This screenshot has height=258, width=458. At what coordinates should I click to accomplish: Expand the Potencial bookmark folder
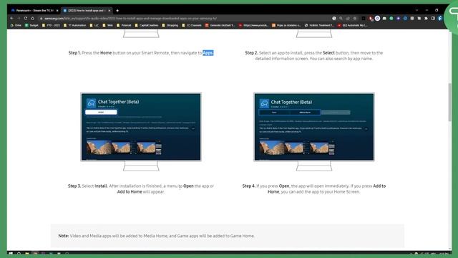click(x=124, y=26)
